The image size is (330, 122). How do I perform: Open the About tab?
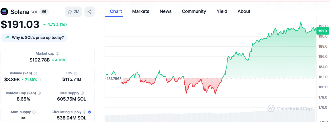[244, 11]
